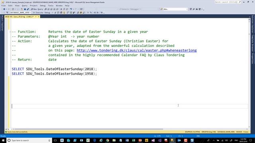Image resolution: width=255 pixels, height=143 pixels.
Task: Open the Windows Start button
Action: pos(3,140)
